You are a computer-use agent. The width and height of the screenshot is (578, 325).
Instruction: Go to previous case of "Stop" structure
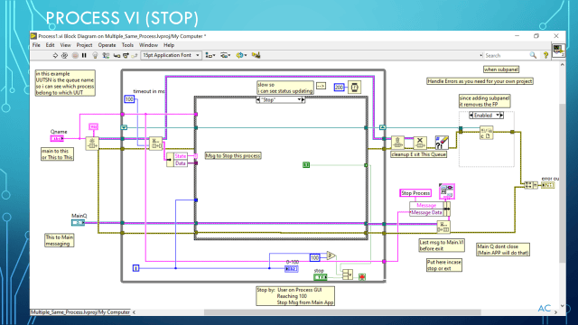coord(258,100)
